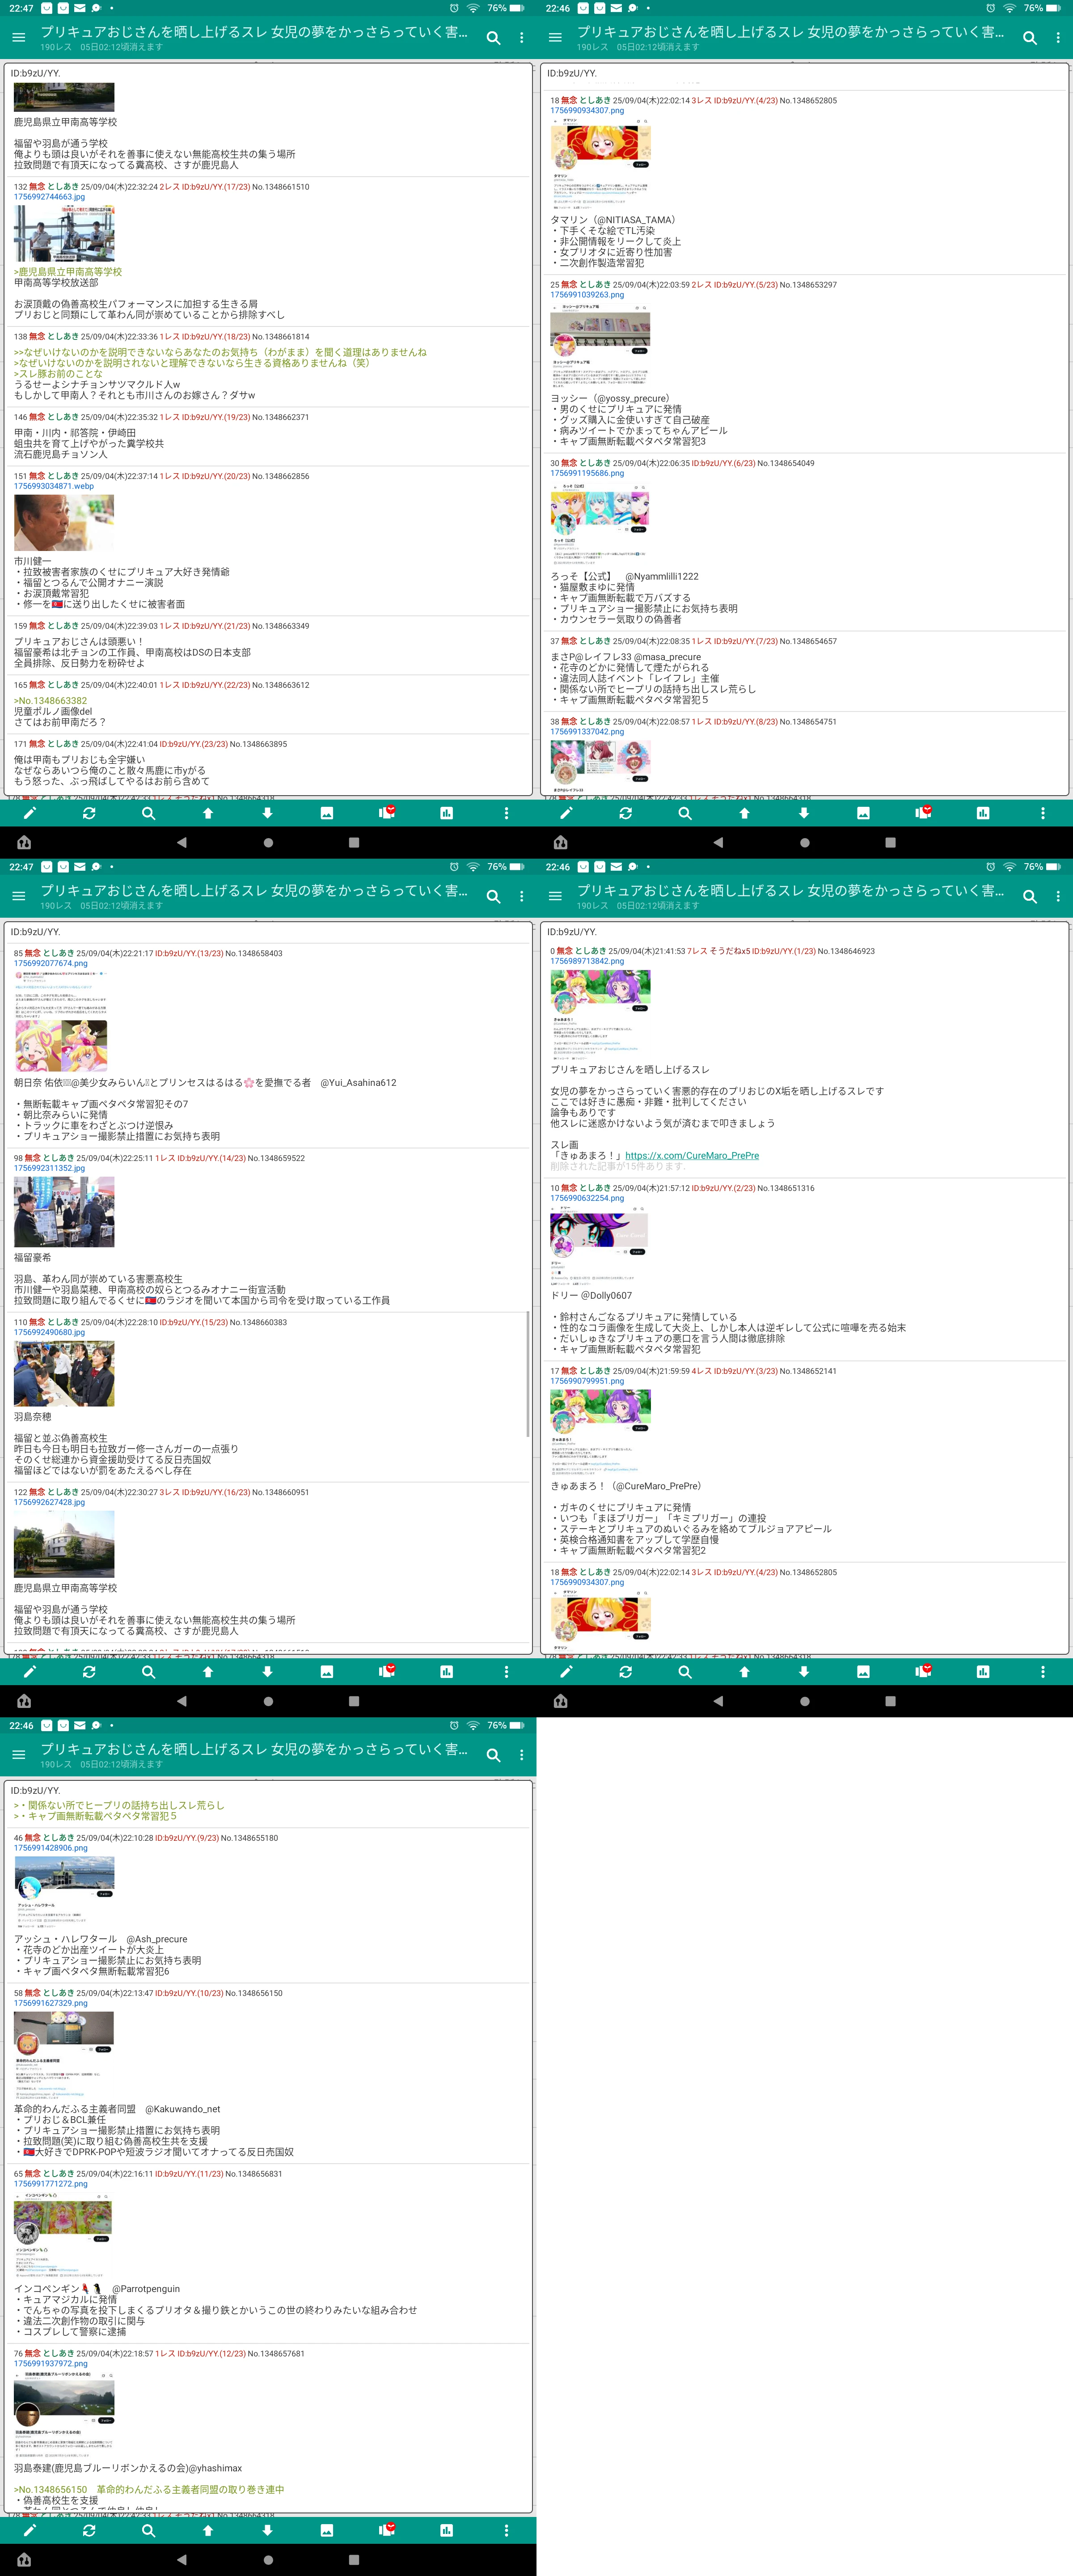Tap scroll-to-top arrow in panel with post 0
The height and width of the screenshot is (2576, 1073).
[x=744, y=1672]
